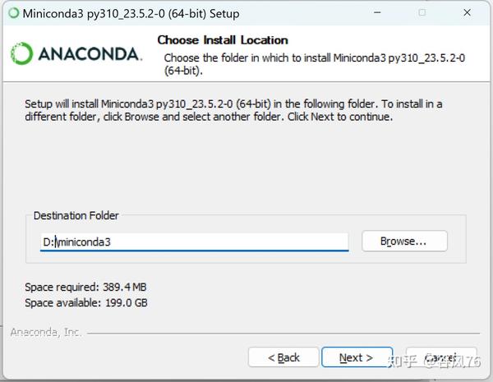
Task: Minimize the Miniconda3 Setup window
Action: point(377,12)
